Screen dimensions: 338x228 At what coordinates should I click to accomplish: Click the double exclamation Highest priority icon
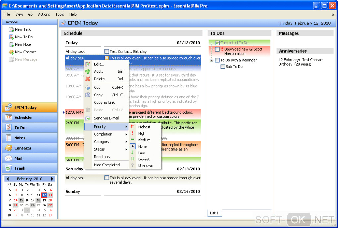pos(132,127)
